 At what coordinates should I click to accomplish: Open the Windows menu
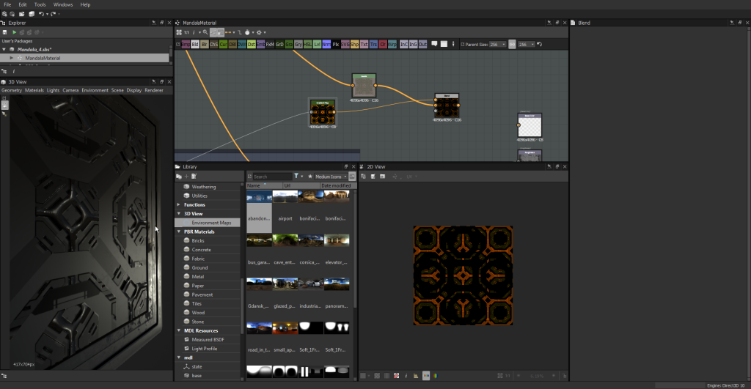point(63,5)
